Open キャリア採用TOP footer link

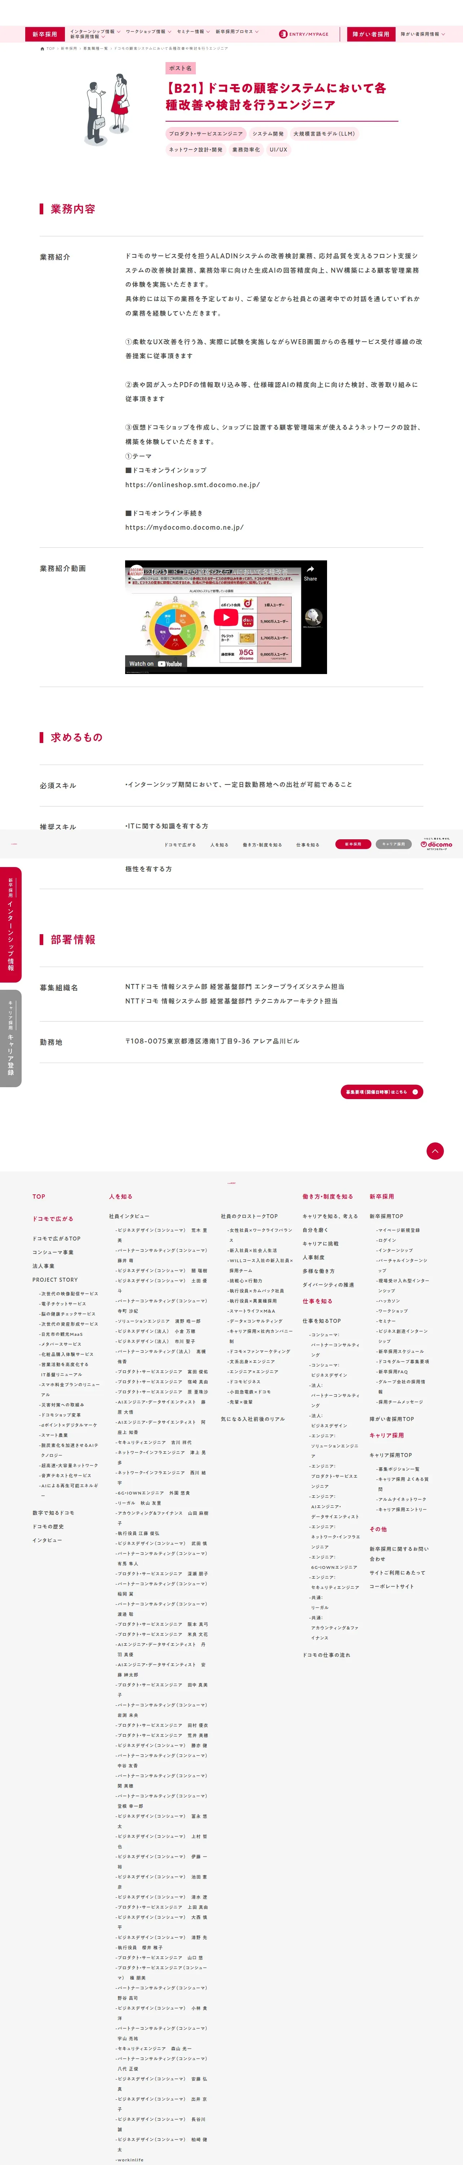pyautogui.click(x=391, y=1455)
